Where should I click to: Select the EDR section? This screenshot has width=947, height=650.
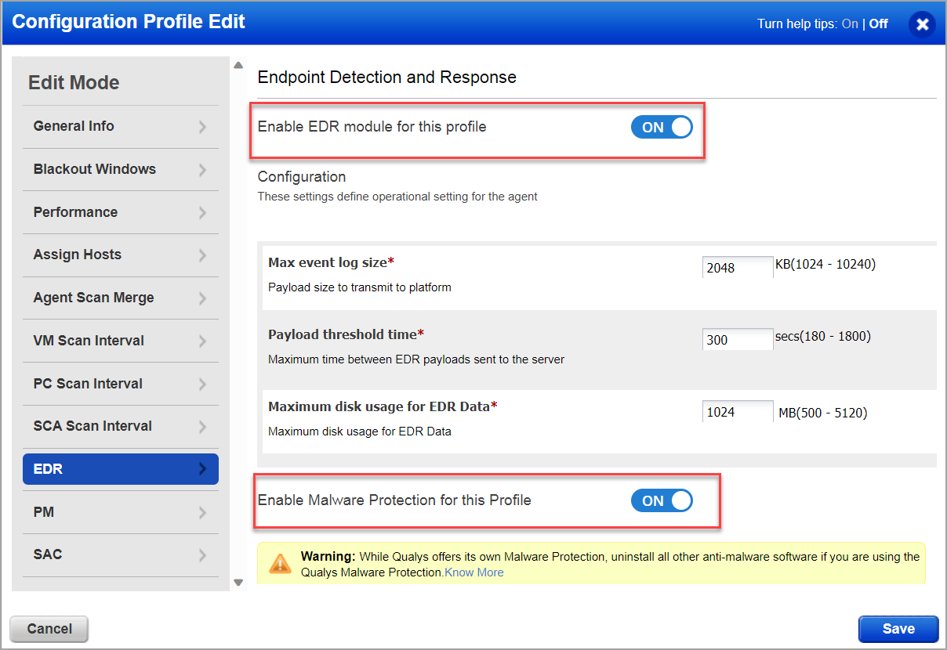(x=121, y=469)
